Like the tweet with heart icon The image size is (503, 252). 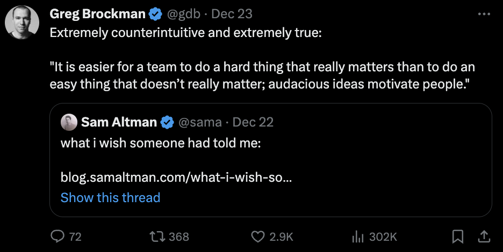click(259, 236)
